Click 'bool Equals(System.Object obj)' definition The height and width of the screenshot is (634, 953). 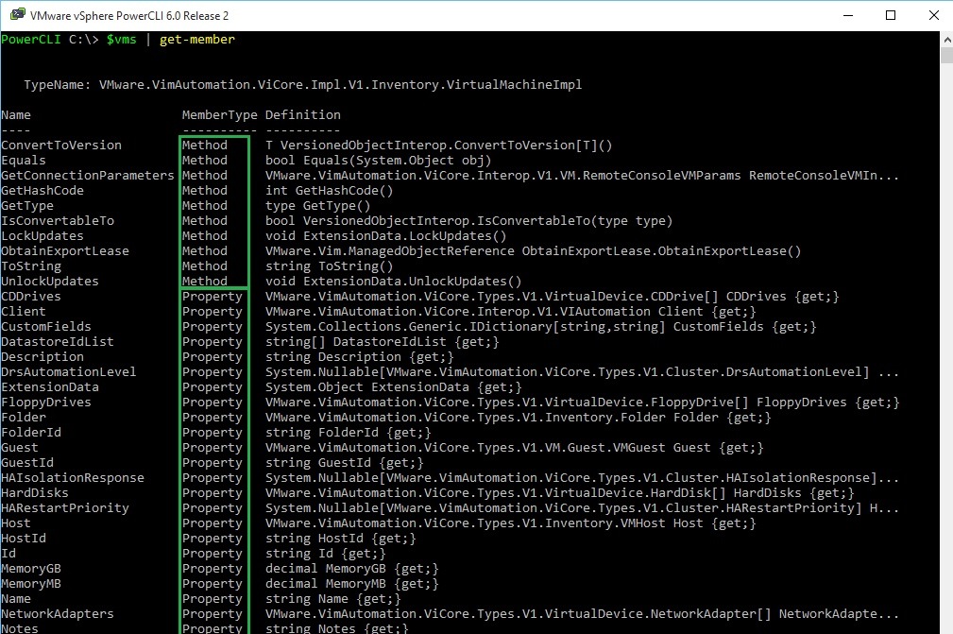[x=378, y=161]
